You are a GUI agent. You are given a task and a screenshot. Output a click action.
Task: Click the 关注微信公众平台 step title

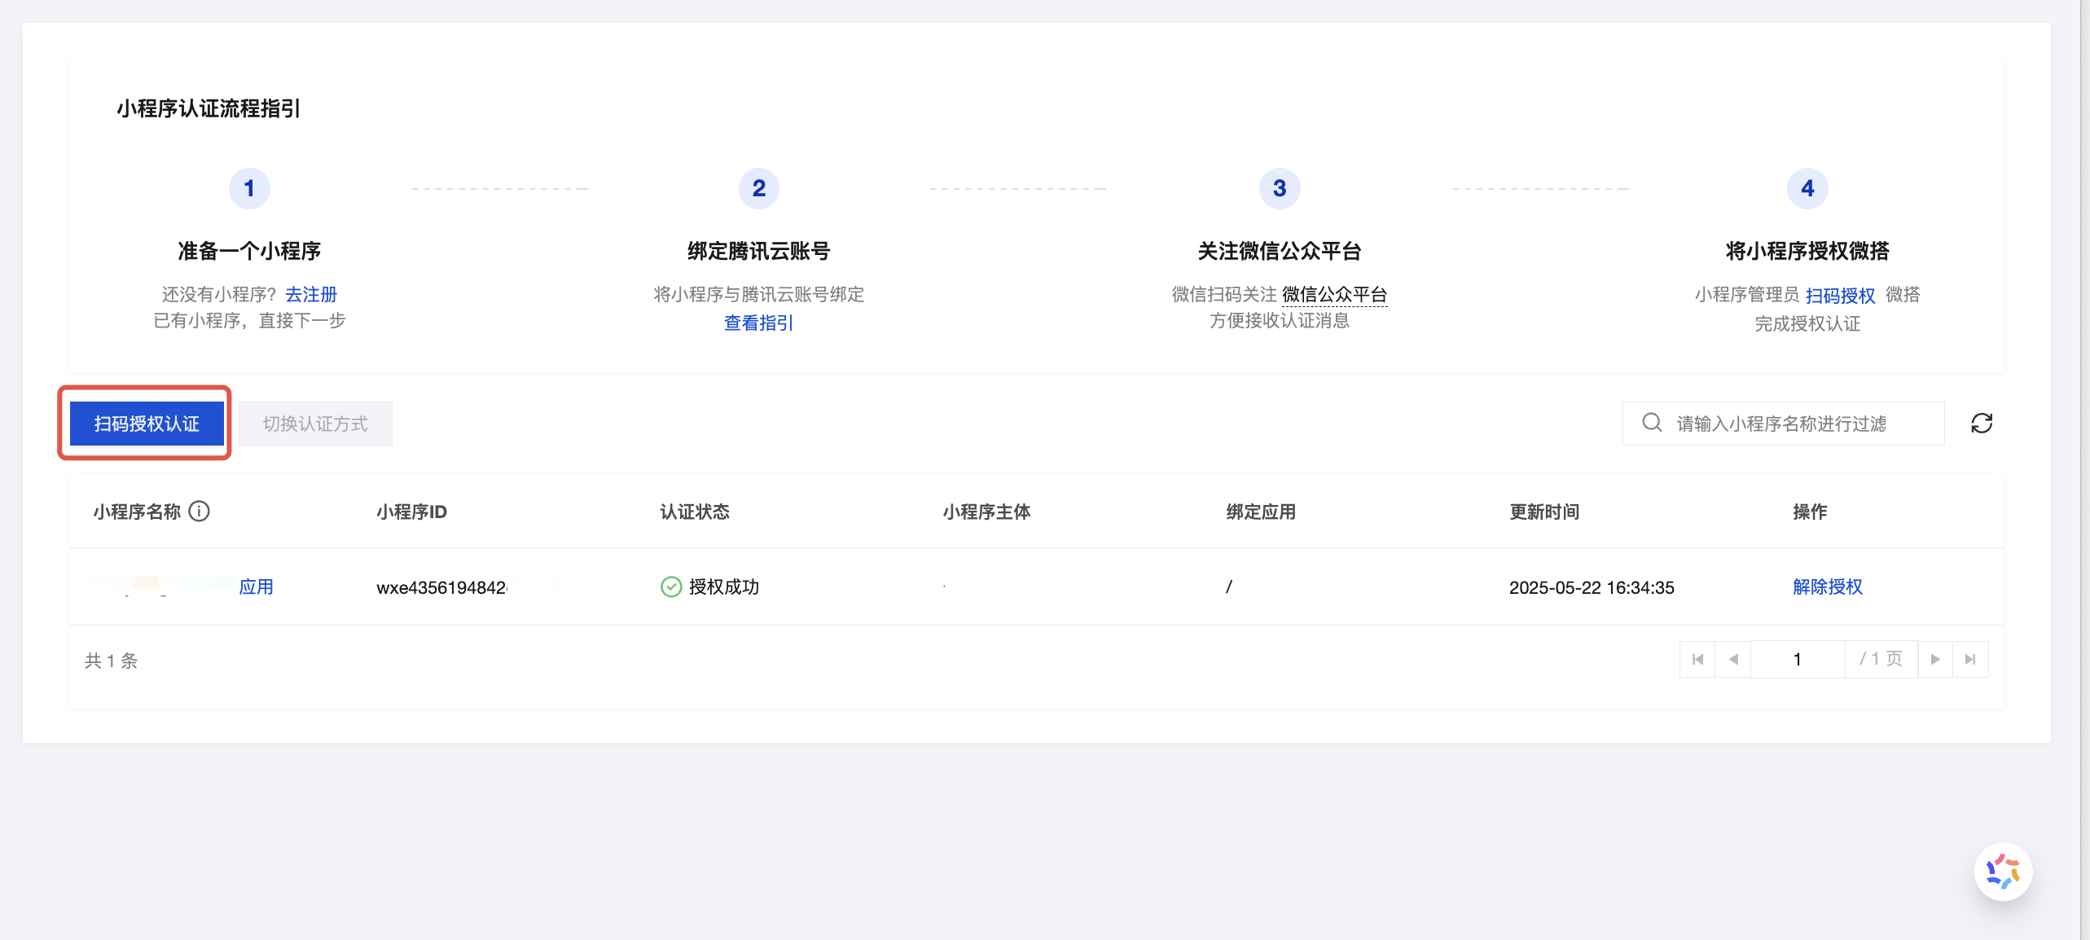(x=1280, y=251)
